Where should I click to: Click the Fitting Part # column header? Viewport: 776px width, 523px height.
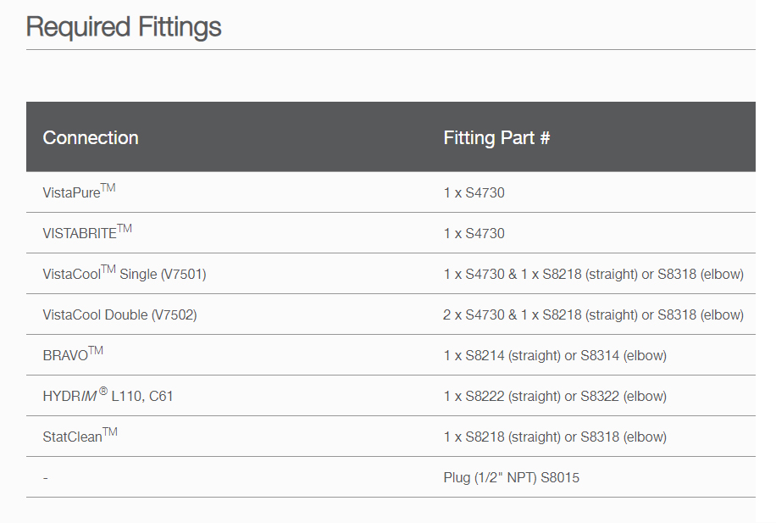496,137
